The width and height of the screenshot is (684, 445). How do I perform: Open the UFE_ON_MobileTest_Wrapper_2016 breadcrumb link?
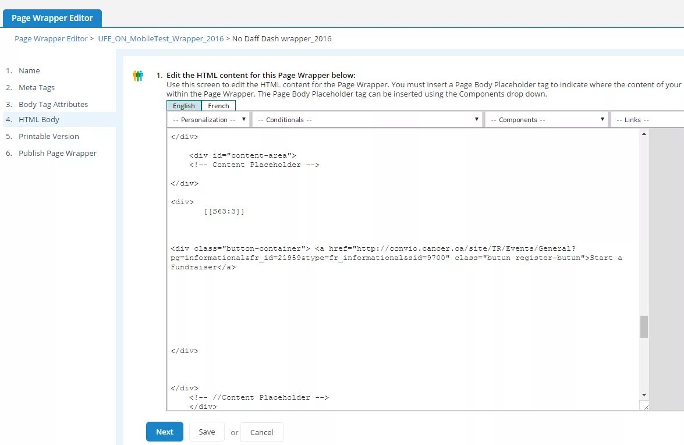point(161,39)
